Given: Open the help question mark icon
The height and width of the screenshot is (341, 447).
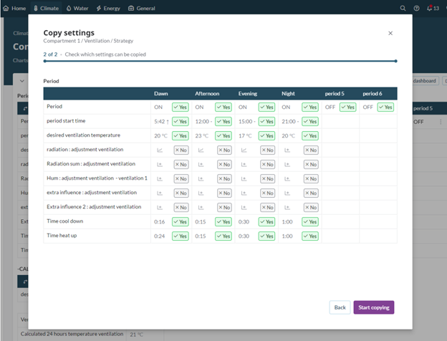Looking at the screenshot, I should (x=416, y=8).
